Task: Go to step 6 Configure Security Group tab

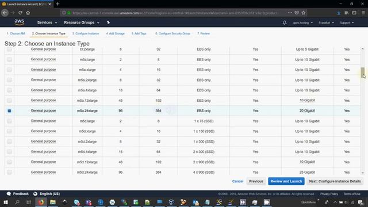Action: [172, 33]
